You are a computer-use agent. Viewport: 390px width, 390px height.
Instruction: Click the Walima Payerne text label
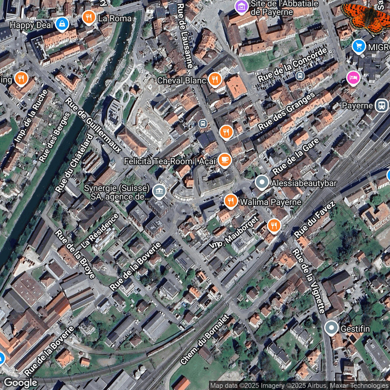click(x=270, y=202)
